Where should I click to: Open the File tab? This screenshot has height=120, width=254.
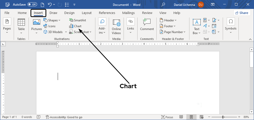tap(7, 13)
